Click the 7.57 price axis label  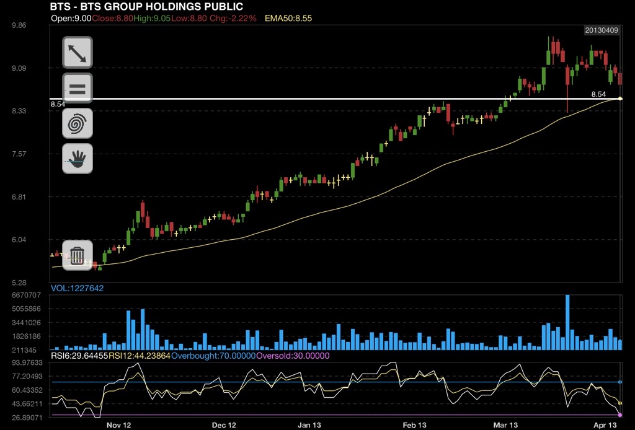(x=19, y=154)
